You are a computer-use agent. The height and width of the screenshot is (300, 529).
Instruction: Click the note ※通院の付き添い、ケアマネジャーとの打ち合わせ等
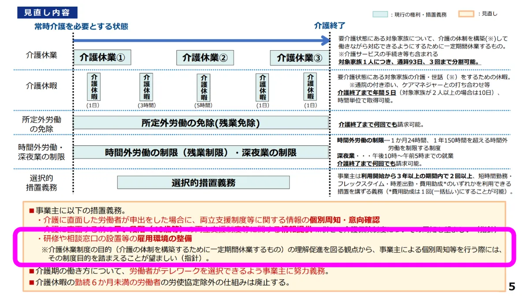point(419,85)
